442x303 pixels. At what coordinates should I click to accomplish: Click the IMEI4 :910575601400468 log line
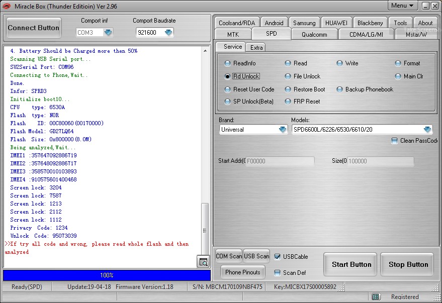point(43,179)
